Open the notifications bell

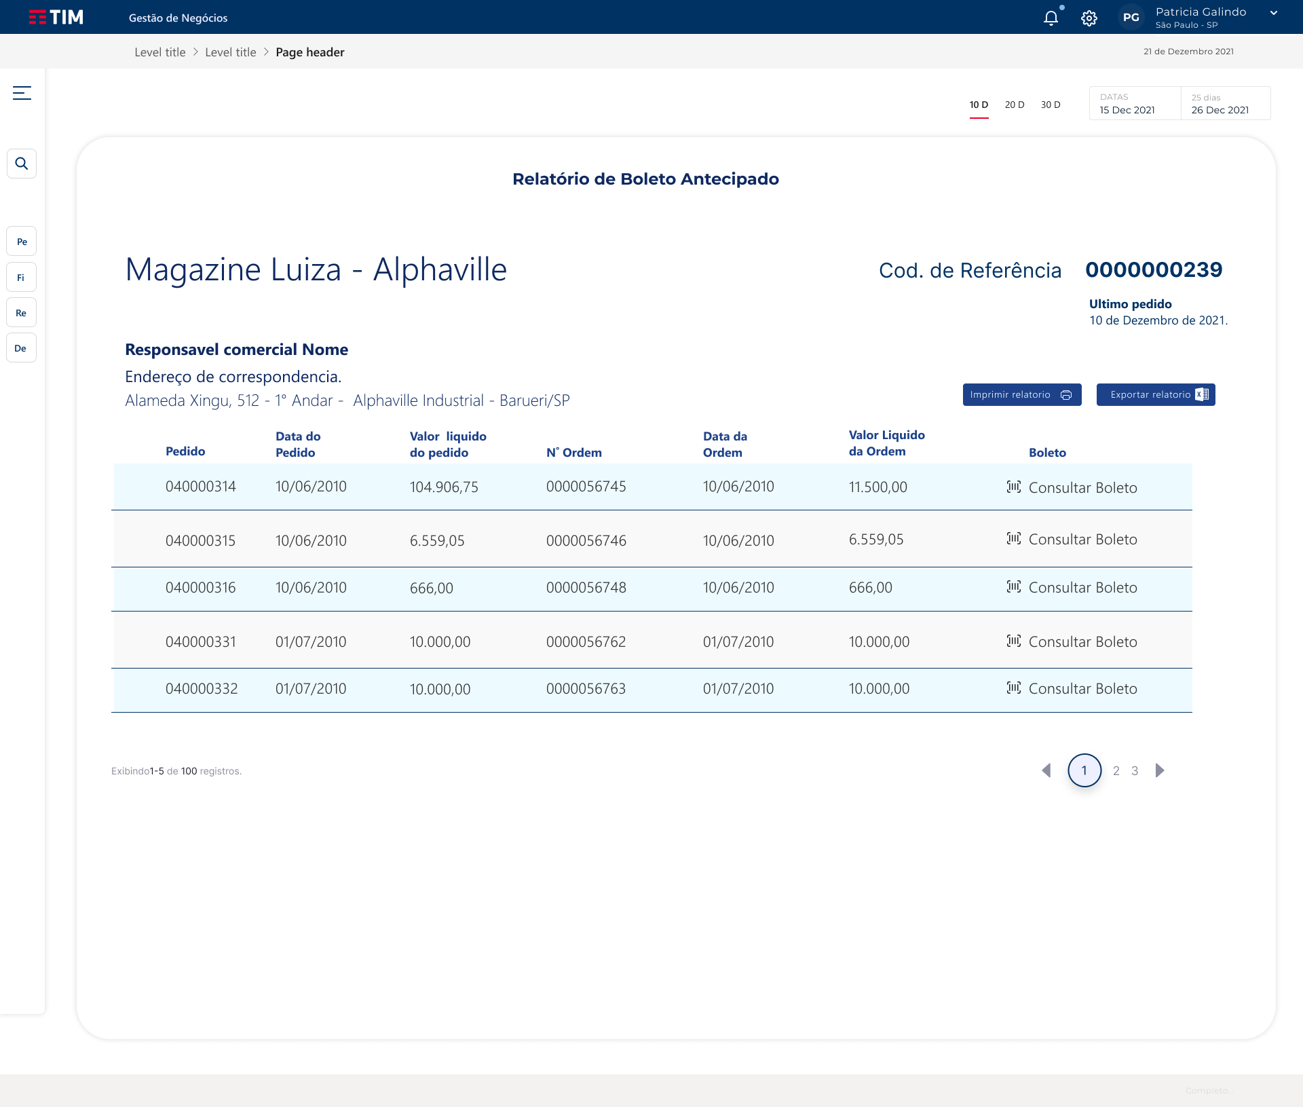point(1051,18)
